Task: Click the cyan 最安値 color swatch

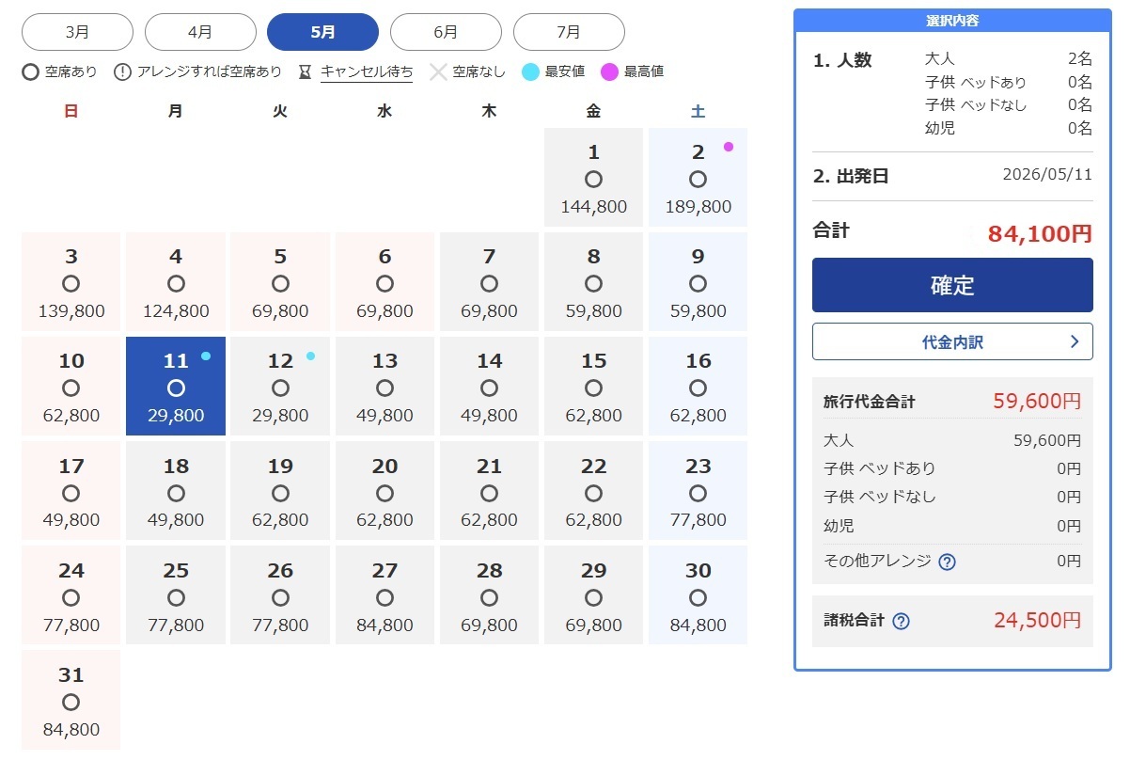Action: [x=531, y=72]
